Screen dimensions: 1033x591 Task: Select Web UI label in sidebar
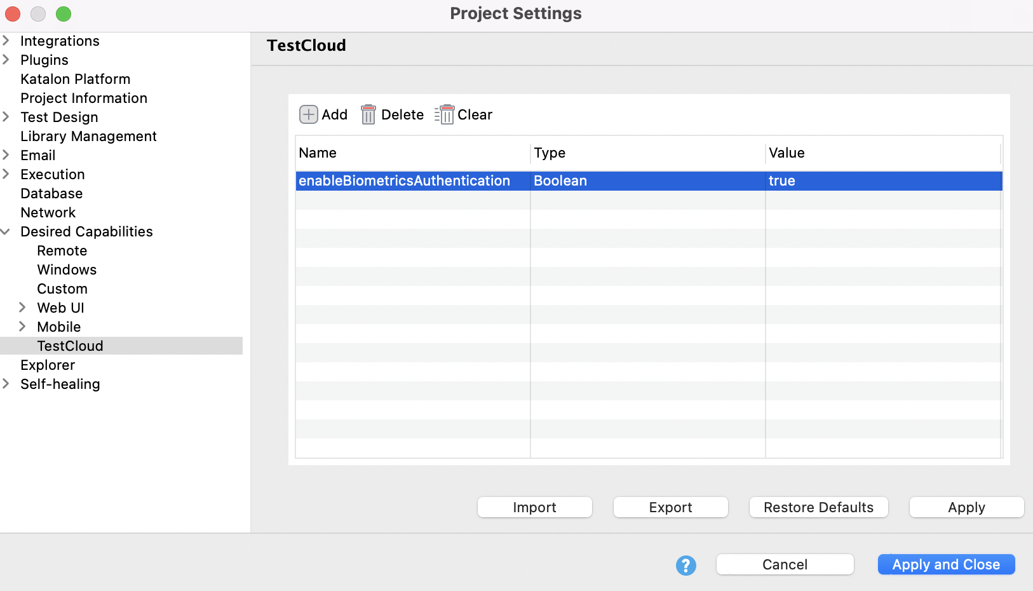pos(61,308)
